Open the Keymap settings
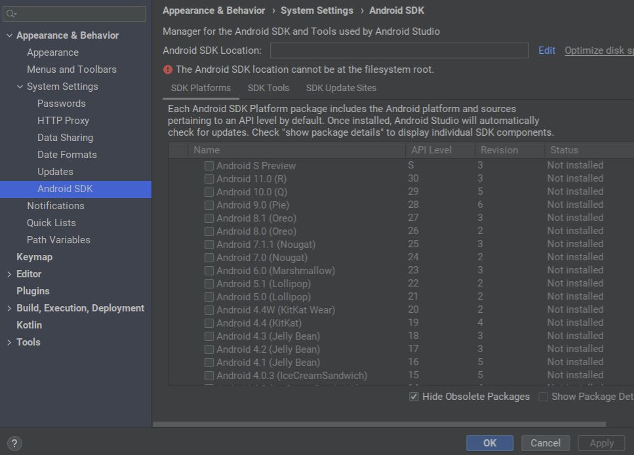The image size is (634, 455). 34,257
